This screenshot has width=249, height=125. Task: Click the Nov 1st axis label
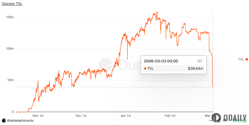click(x=38, y=116)
